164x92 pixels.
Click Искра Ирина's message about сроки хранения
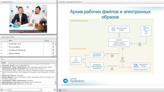28,78
